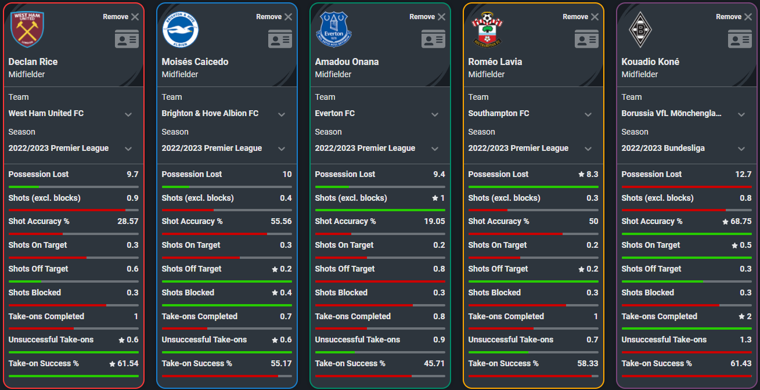Open Roméo Lavia's profile card icon

pos(586,39)
